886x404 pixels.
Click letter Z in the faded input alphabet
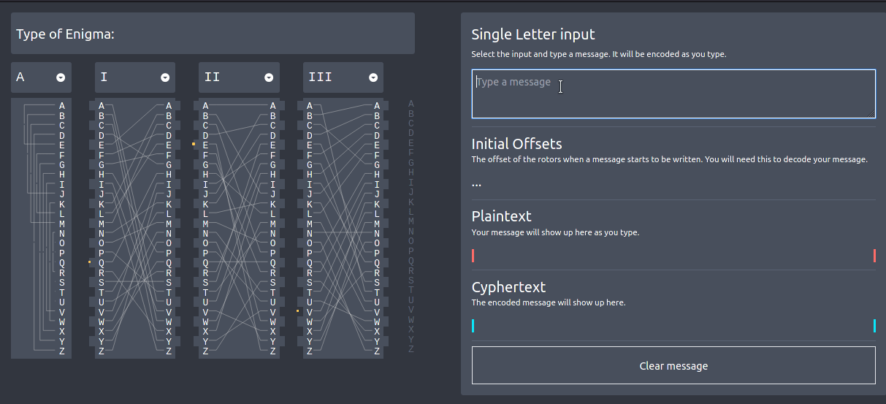pos(411,349)
